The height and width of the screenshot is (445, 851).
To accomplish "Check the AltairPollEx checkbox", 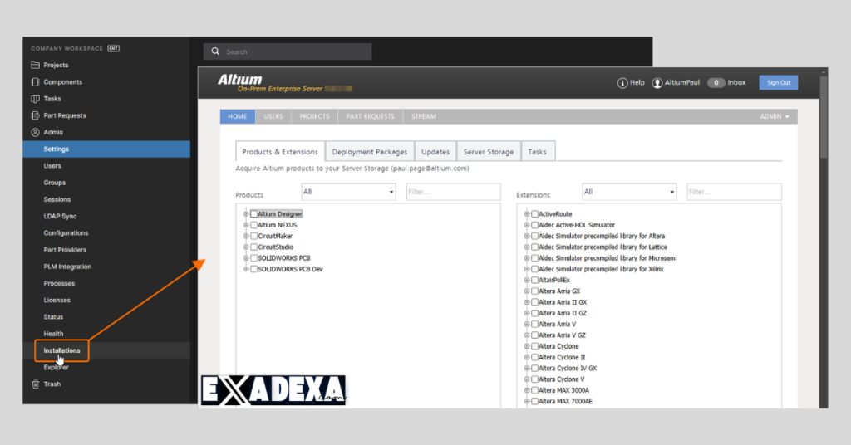I will click(534, 281).
